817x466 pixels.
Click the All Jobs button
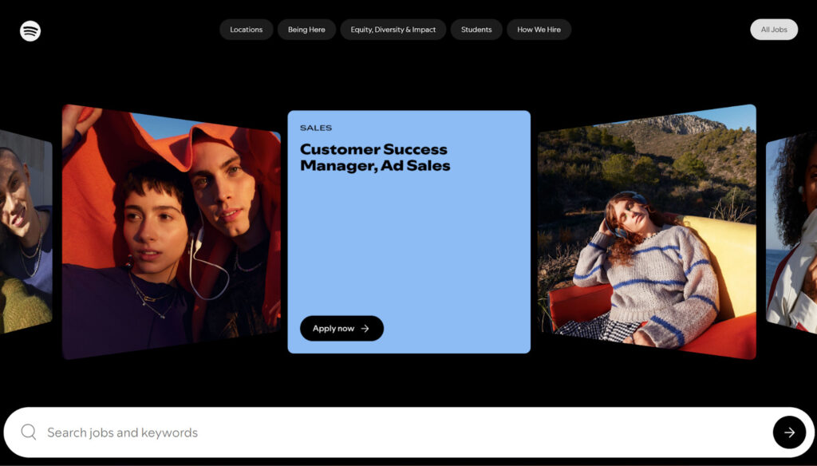click(774, 30)
